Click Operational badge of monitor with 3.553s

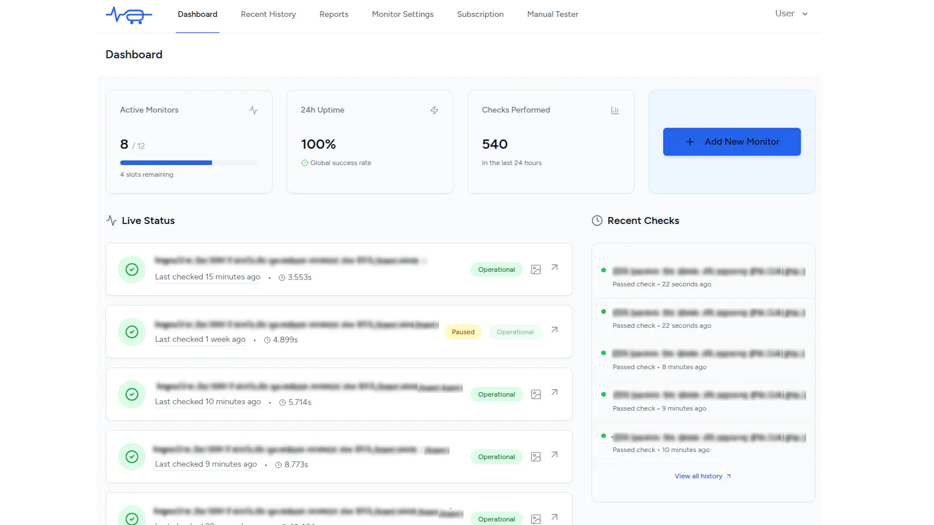coord(497,269)
